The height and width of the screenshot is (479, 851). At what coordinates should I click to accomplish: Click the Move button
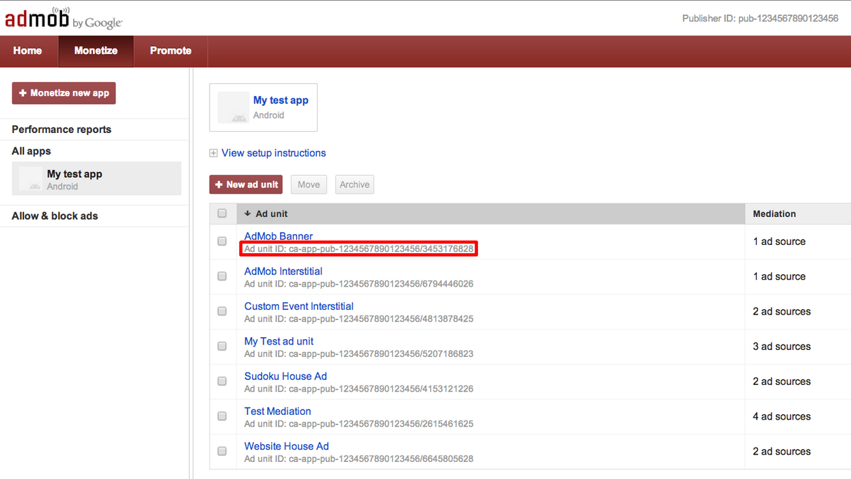tap(309, 185)
